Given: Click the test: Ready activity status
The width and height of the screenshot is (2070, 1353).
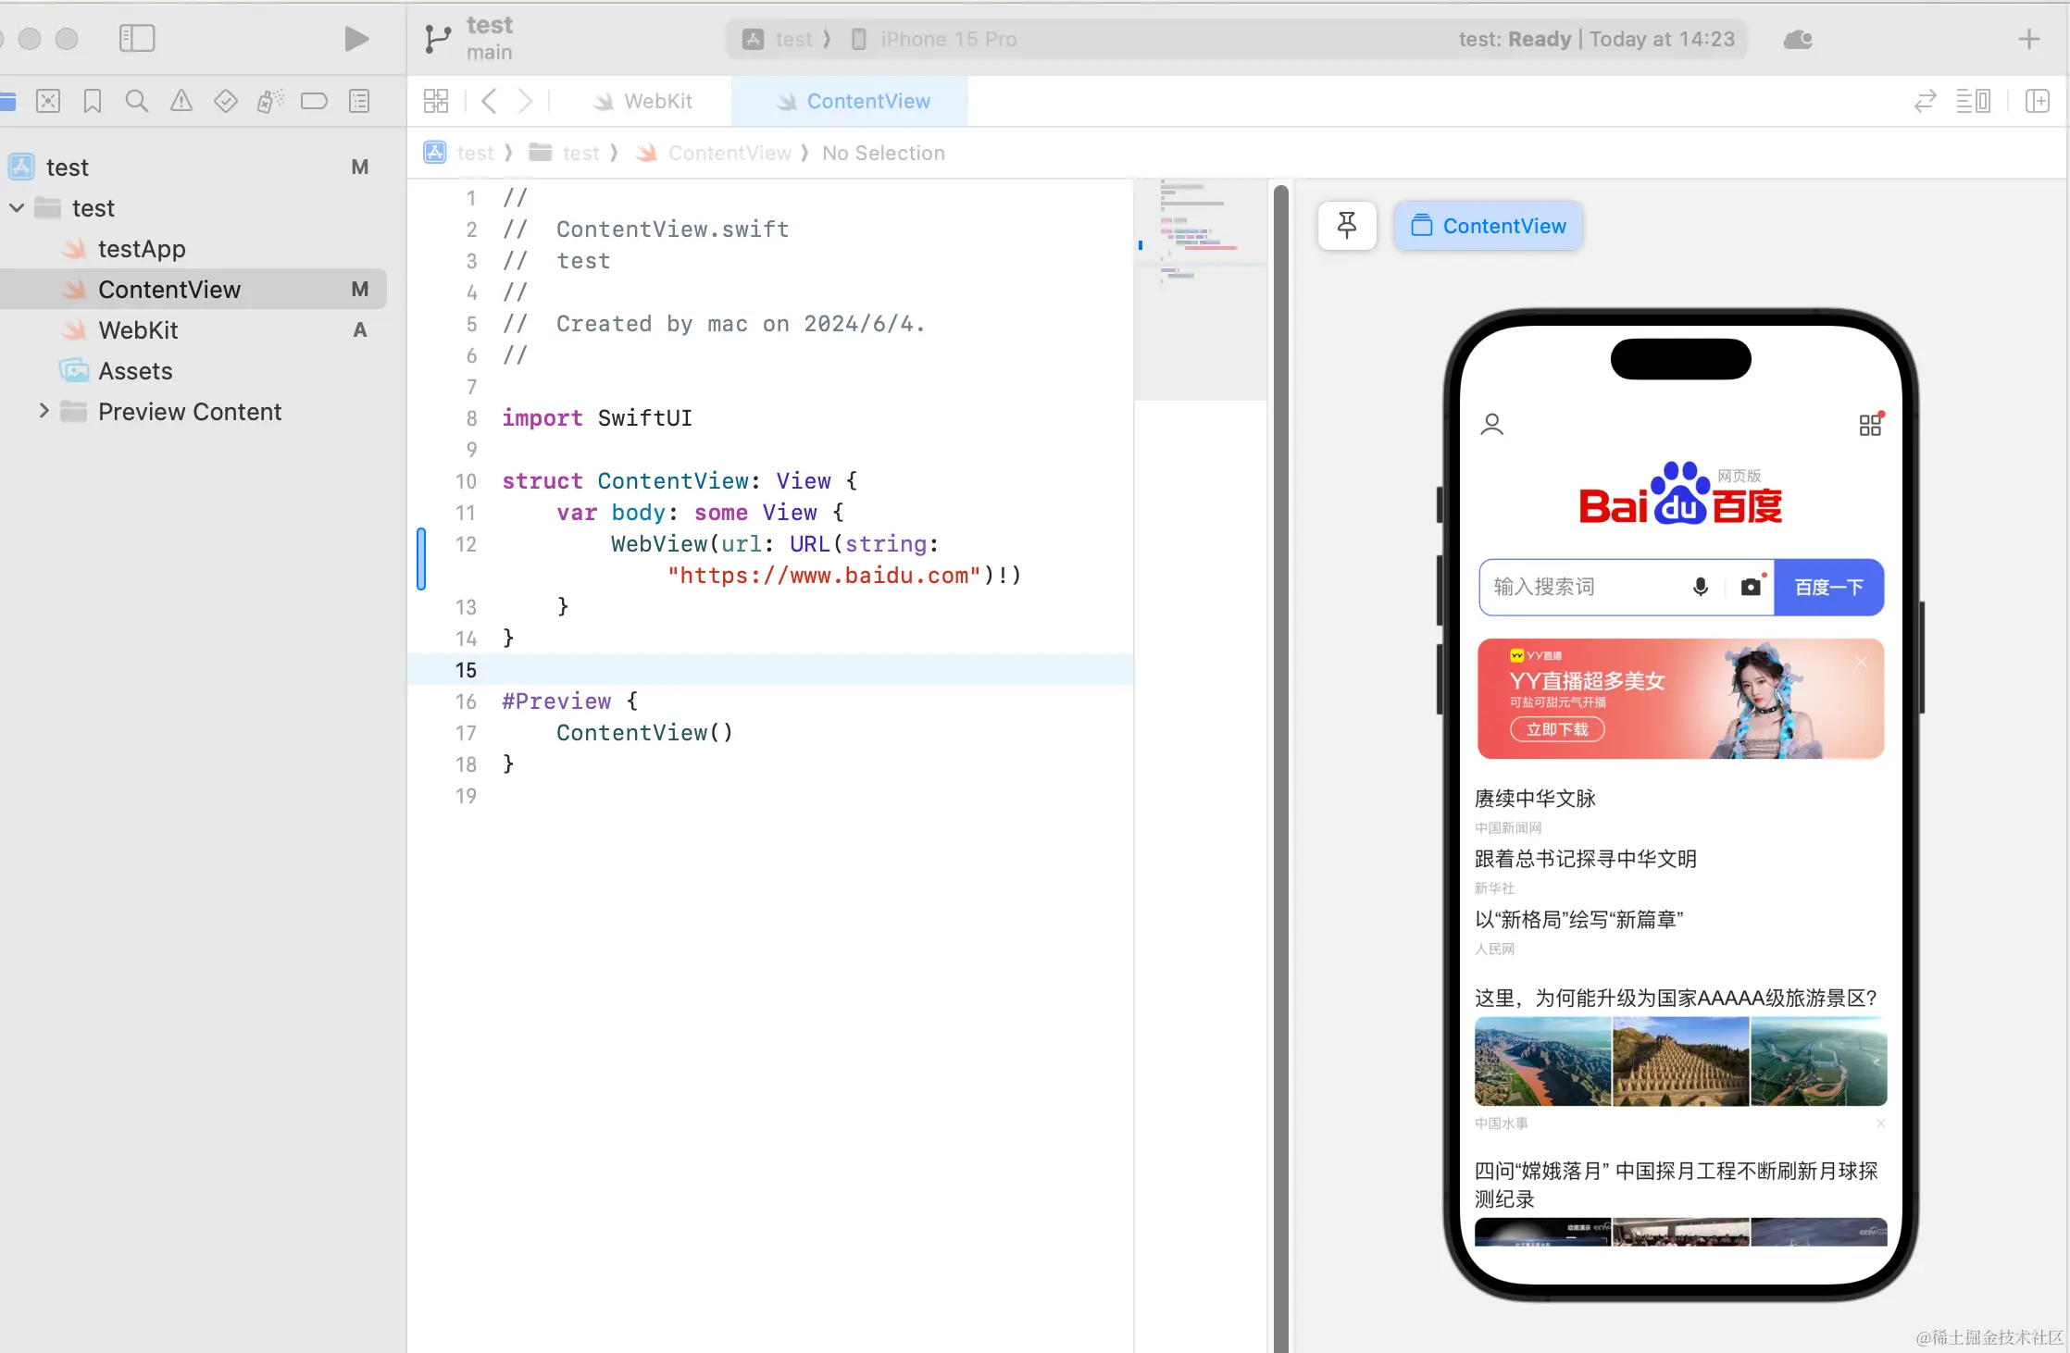Looking at the screenshot, I should (x=1596, y=39).
